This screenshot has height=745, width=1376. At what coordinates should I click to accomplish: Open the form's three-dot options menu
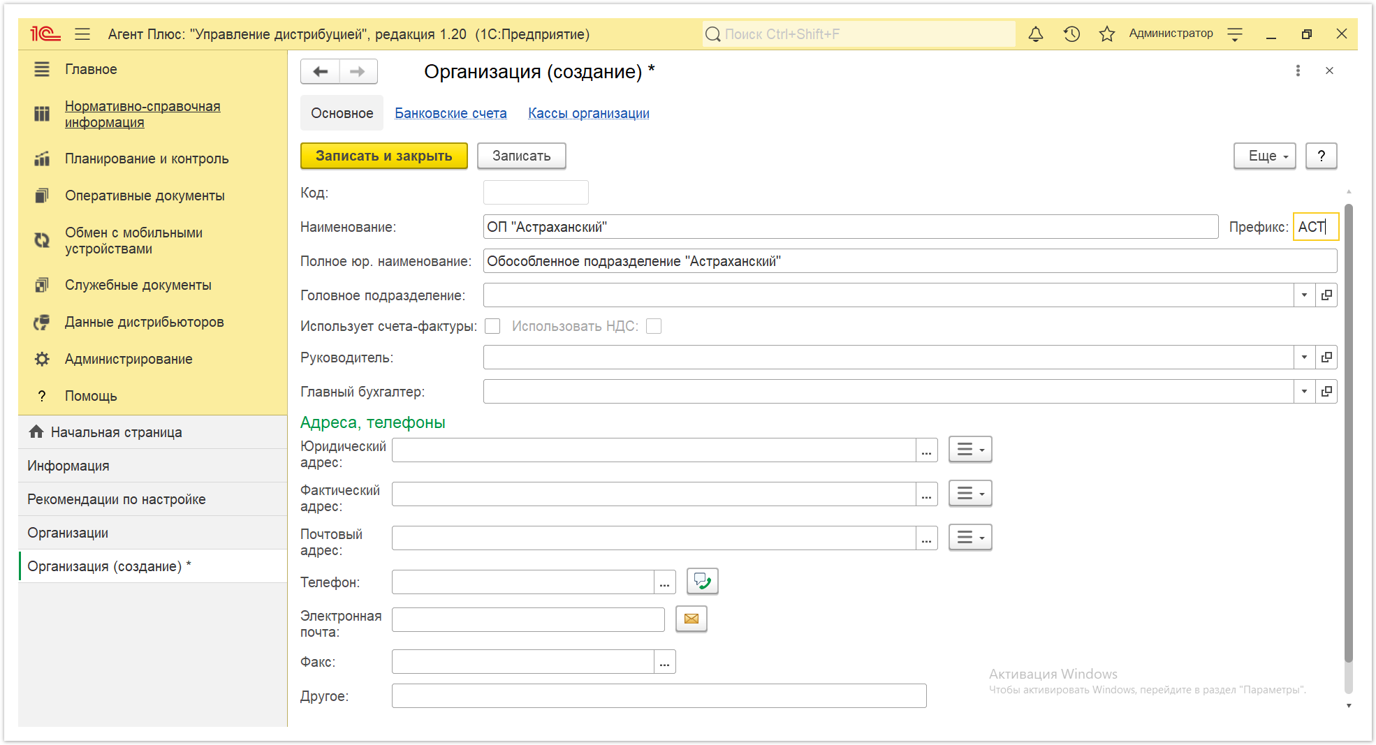point(1298,71)
